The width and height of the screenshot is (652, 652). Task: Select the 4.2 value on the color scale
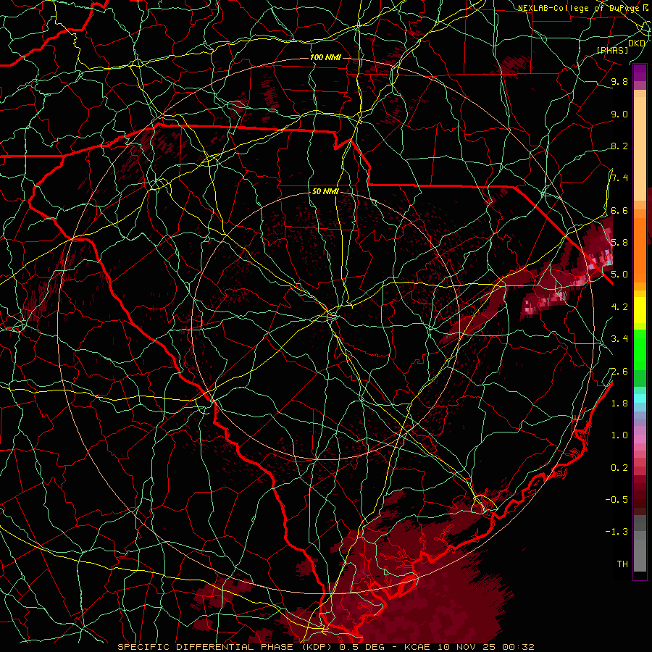619,307
